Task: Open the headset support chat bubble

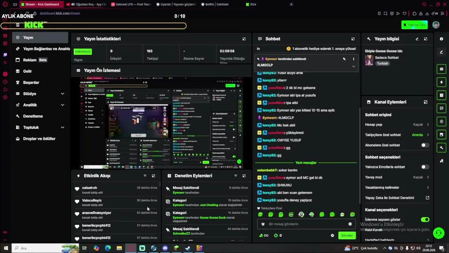Action: point(438,233)
